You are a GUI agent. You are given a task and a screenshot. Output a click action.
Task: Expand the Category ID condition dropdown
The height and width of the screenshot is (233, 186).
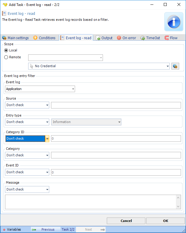(47, 138)
